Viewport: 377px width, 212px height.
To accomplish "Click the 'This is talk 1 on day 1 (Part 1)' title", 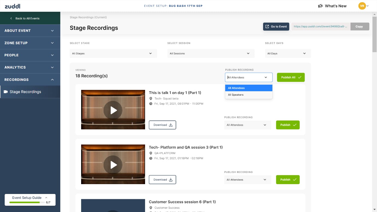I will (175, 93).
